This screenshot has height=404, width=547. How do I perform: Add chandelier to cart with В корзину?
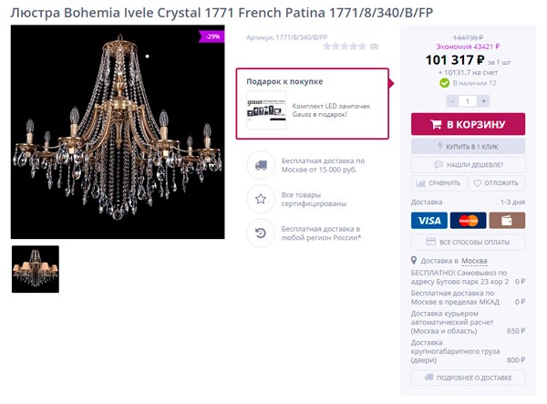pos(468,124)
